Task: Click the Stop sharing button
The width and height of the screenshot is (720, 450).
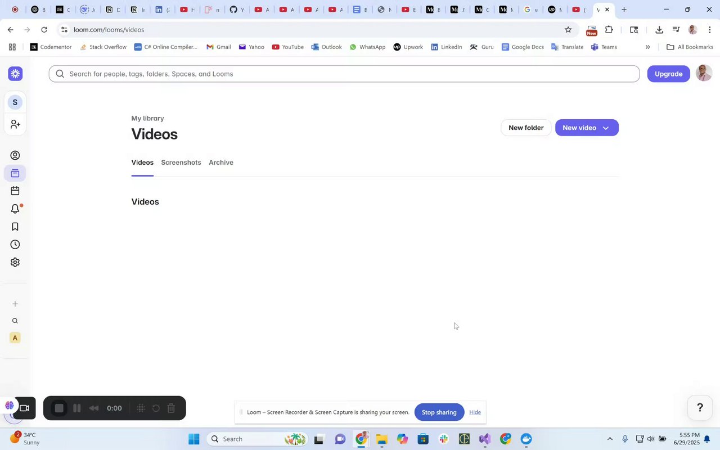Action: [x=439, y=412]
